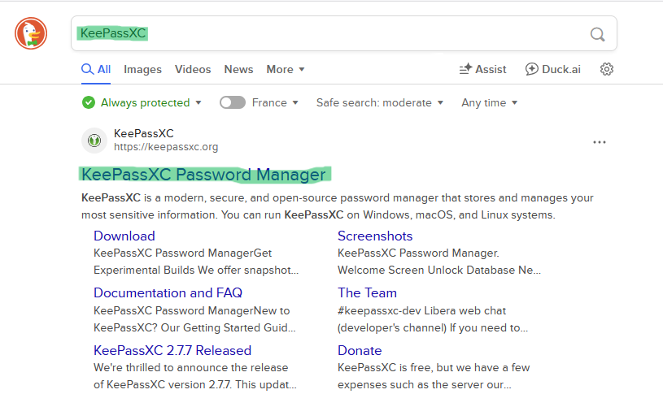
Task: Click the 'Welcome Screen Unlock Database' text
Action: tap(427, 270)
